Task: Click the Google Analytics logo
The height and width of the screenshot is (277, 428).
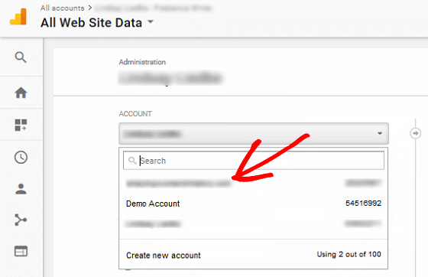Action: point(18,17)
